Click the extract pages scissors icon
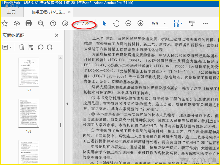Image resolution: width=220 pixels, height=165 pixels. coord(31,47)
